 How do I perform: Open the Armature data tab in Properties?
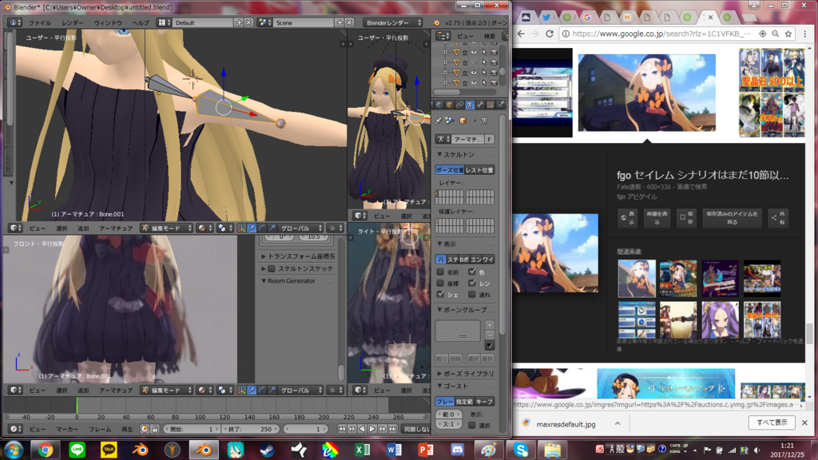click(x=470, y=105)
